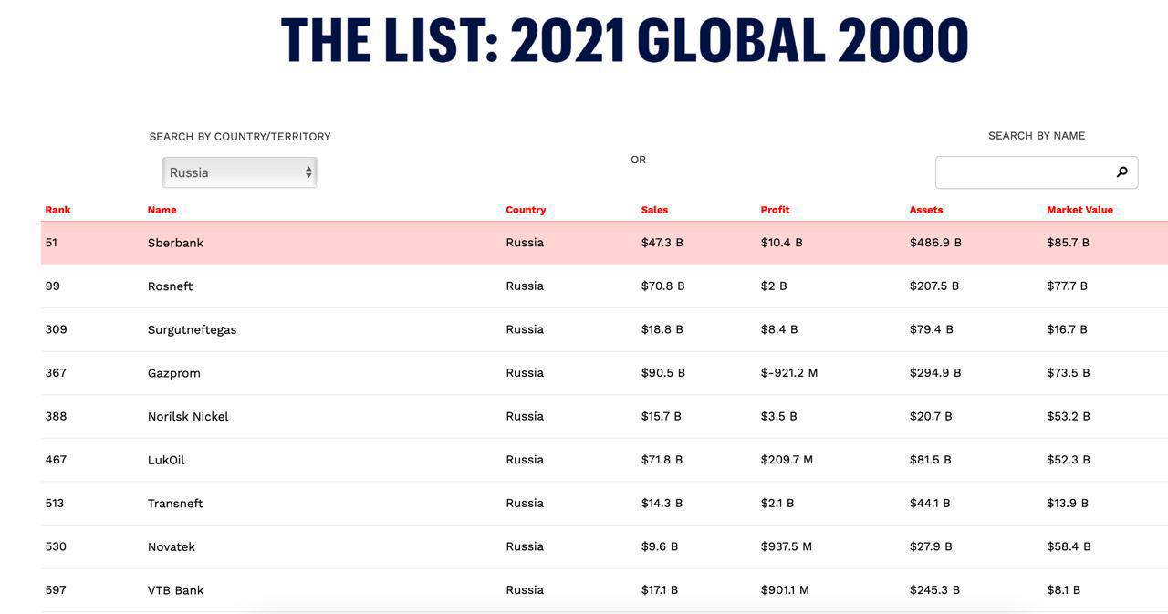This screenshot has height=614, width=1168.
Task: Click Sberbank assets value $486.9 B
Action: coord(935,243)
